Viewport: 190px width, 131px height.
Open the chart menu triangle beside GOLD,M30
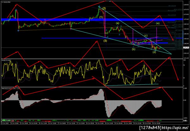tap(2, 2)
